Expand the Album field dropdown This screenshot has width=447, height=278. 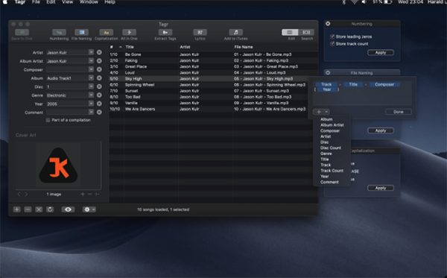point(91,78)
